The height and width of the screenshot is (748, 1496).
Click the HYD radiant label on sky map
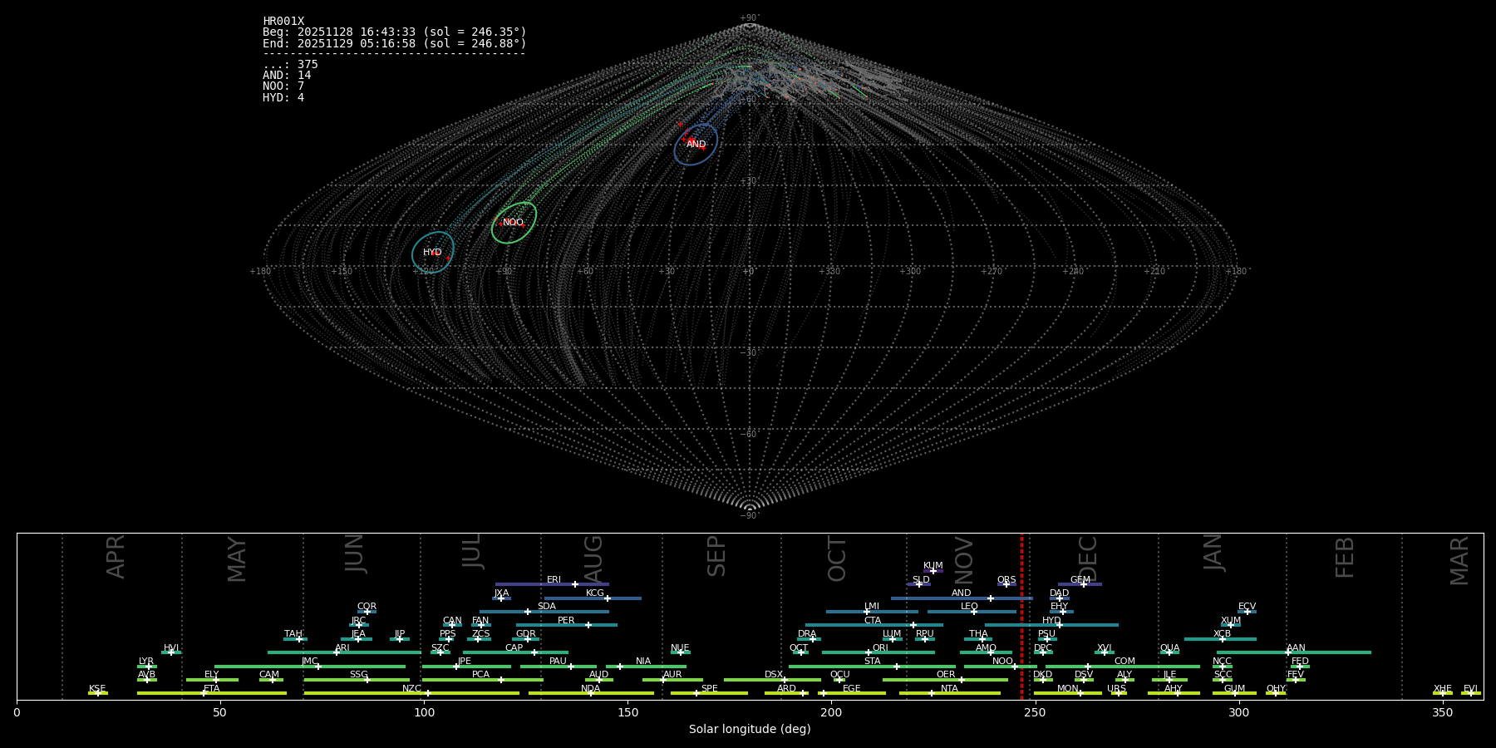432,253
